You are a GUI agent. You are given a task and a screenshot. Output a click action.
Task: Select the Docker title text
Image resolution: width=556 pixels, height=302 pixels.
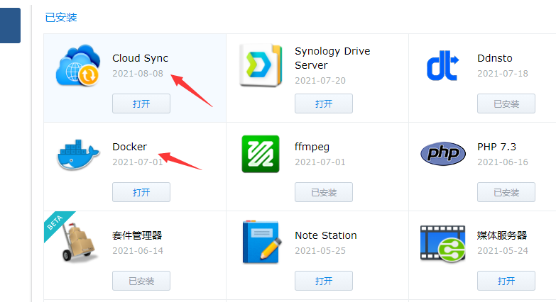point(129,147)
